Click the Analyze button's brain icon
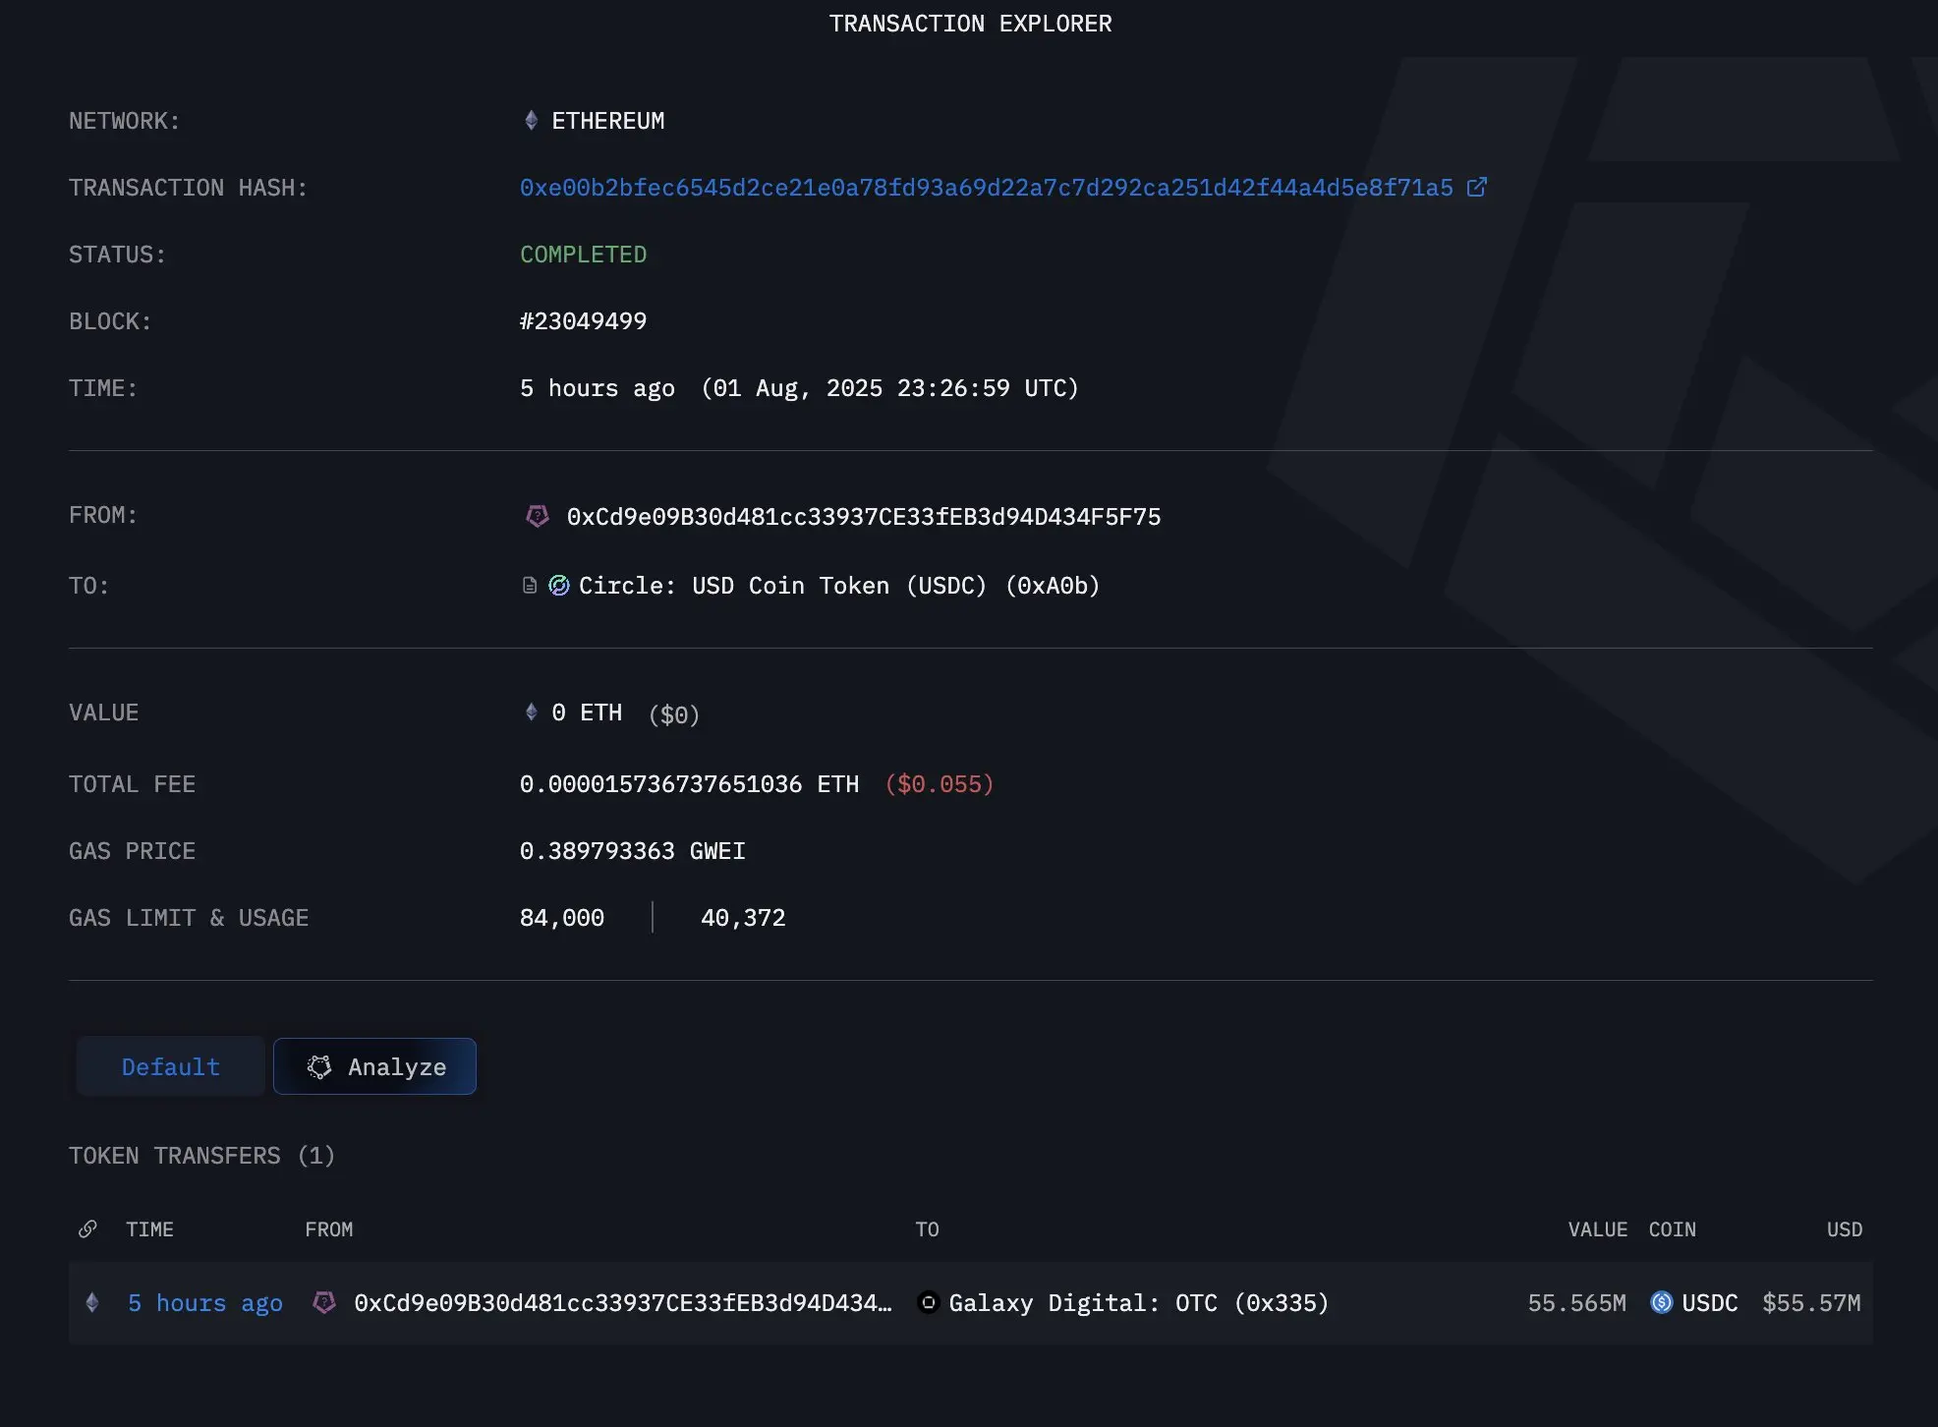The image size is (1938, 1427). tap(319, 1067)
